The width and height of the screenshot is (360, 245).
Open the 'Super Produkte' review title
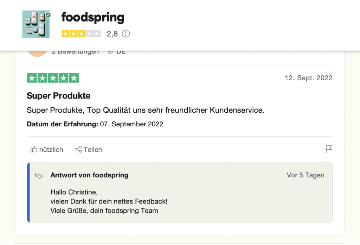pos(59,96)
